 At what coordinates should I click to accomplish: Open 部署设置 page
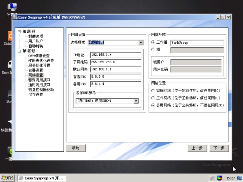[36, 70]
